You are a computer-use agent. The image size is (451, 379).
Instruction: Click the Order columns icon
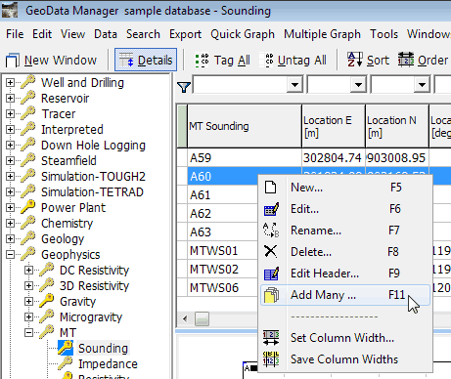pos(406,60)
